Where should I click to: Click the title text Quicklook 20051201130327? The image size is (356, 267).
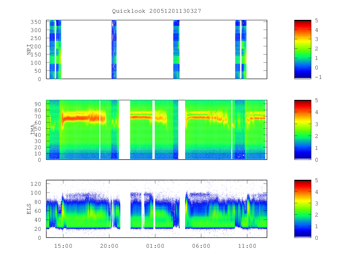157,11
